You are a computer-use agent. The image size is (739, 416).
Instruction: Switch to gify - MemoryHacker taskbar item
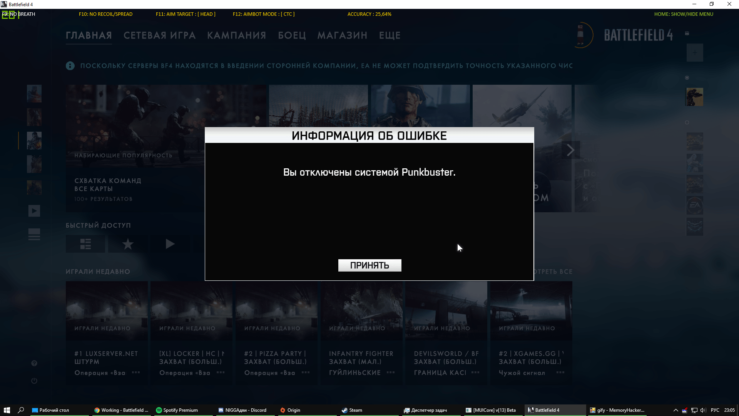point(617,410)
